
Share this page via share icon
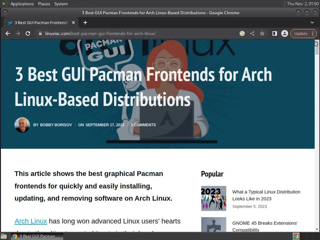pyautogui.click(x=252, y=33)
